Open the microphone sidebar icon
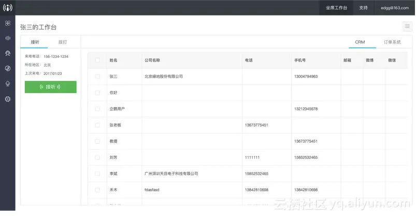Image resolution: width=416 pixels, height=216 pixels. (8, 84)
